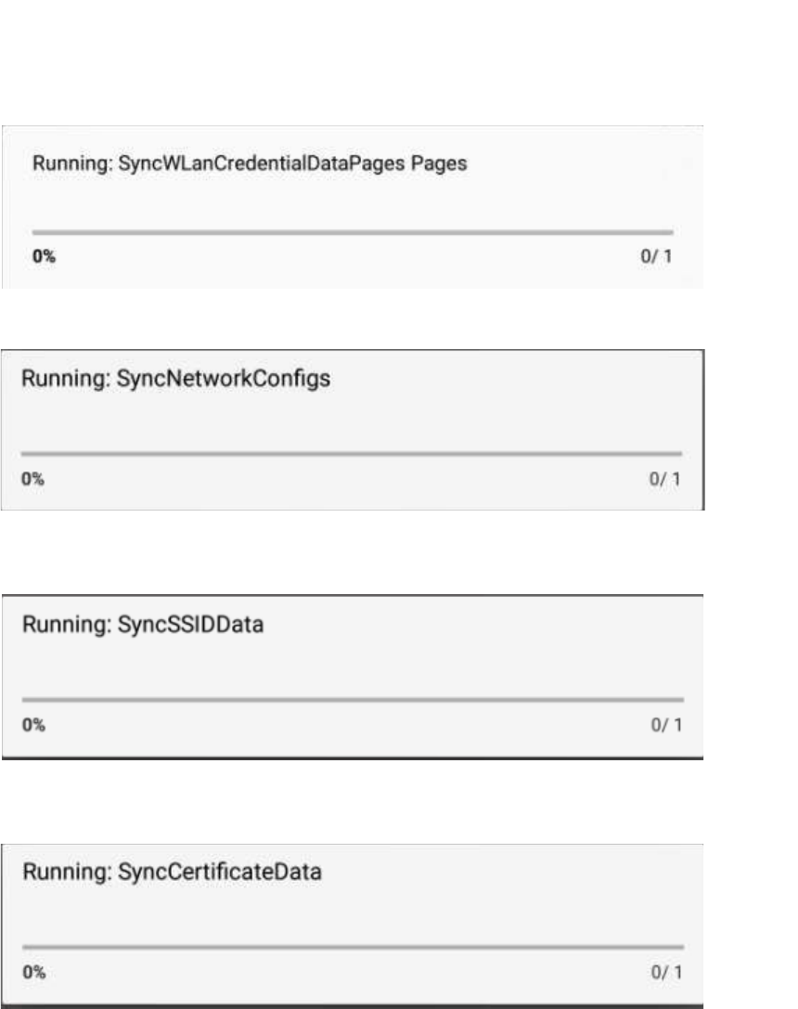Select the Running: SyncCertificateData label

(173, 872)
